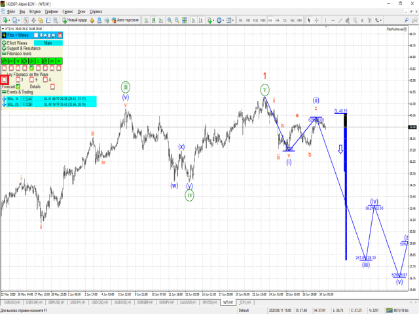419x314 pixels.
Task: Tile windows with the grid icon
Action: (x=185, y=20)
